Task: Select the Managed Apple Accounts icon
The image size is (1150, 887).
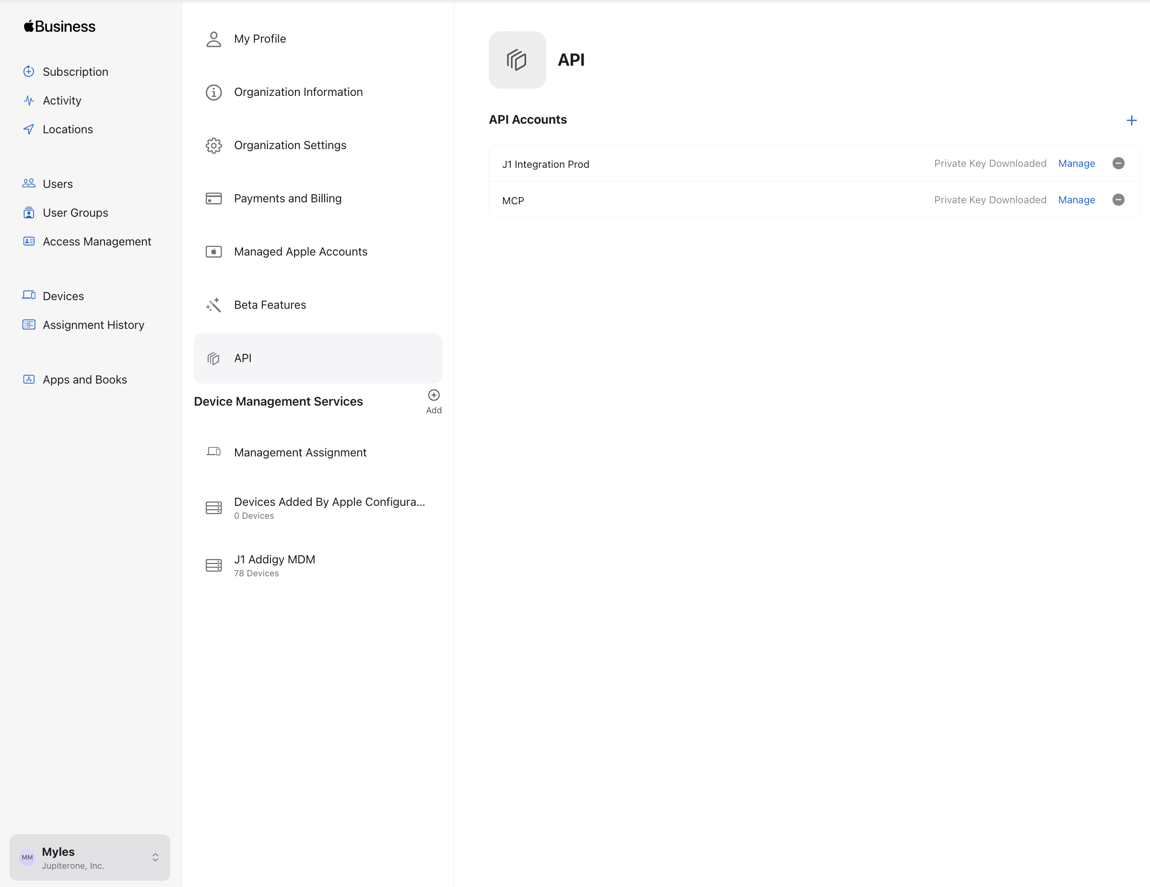Action: [x=213, y=252]
